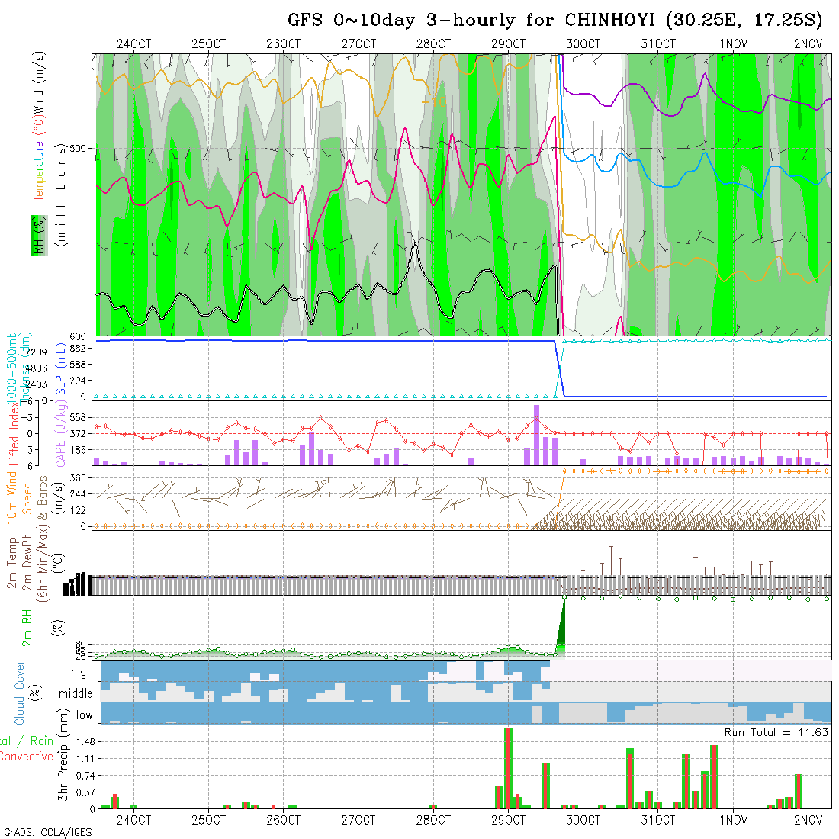Click the 30OCT label on top axis

(583, 44)
